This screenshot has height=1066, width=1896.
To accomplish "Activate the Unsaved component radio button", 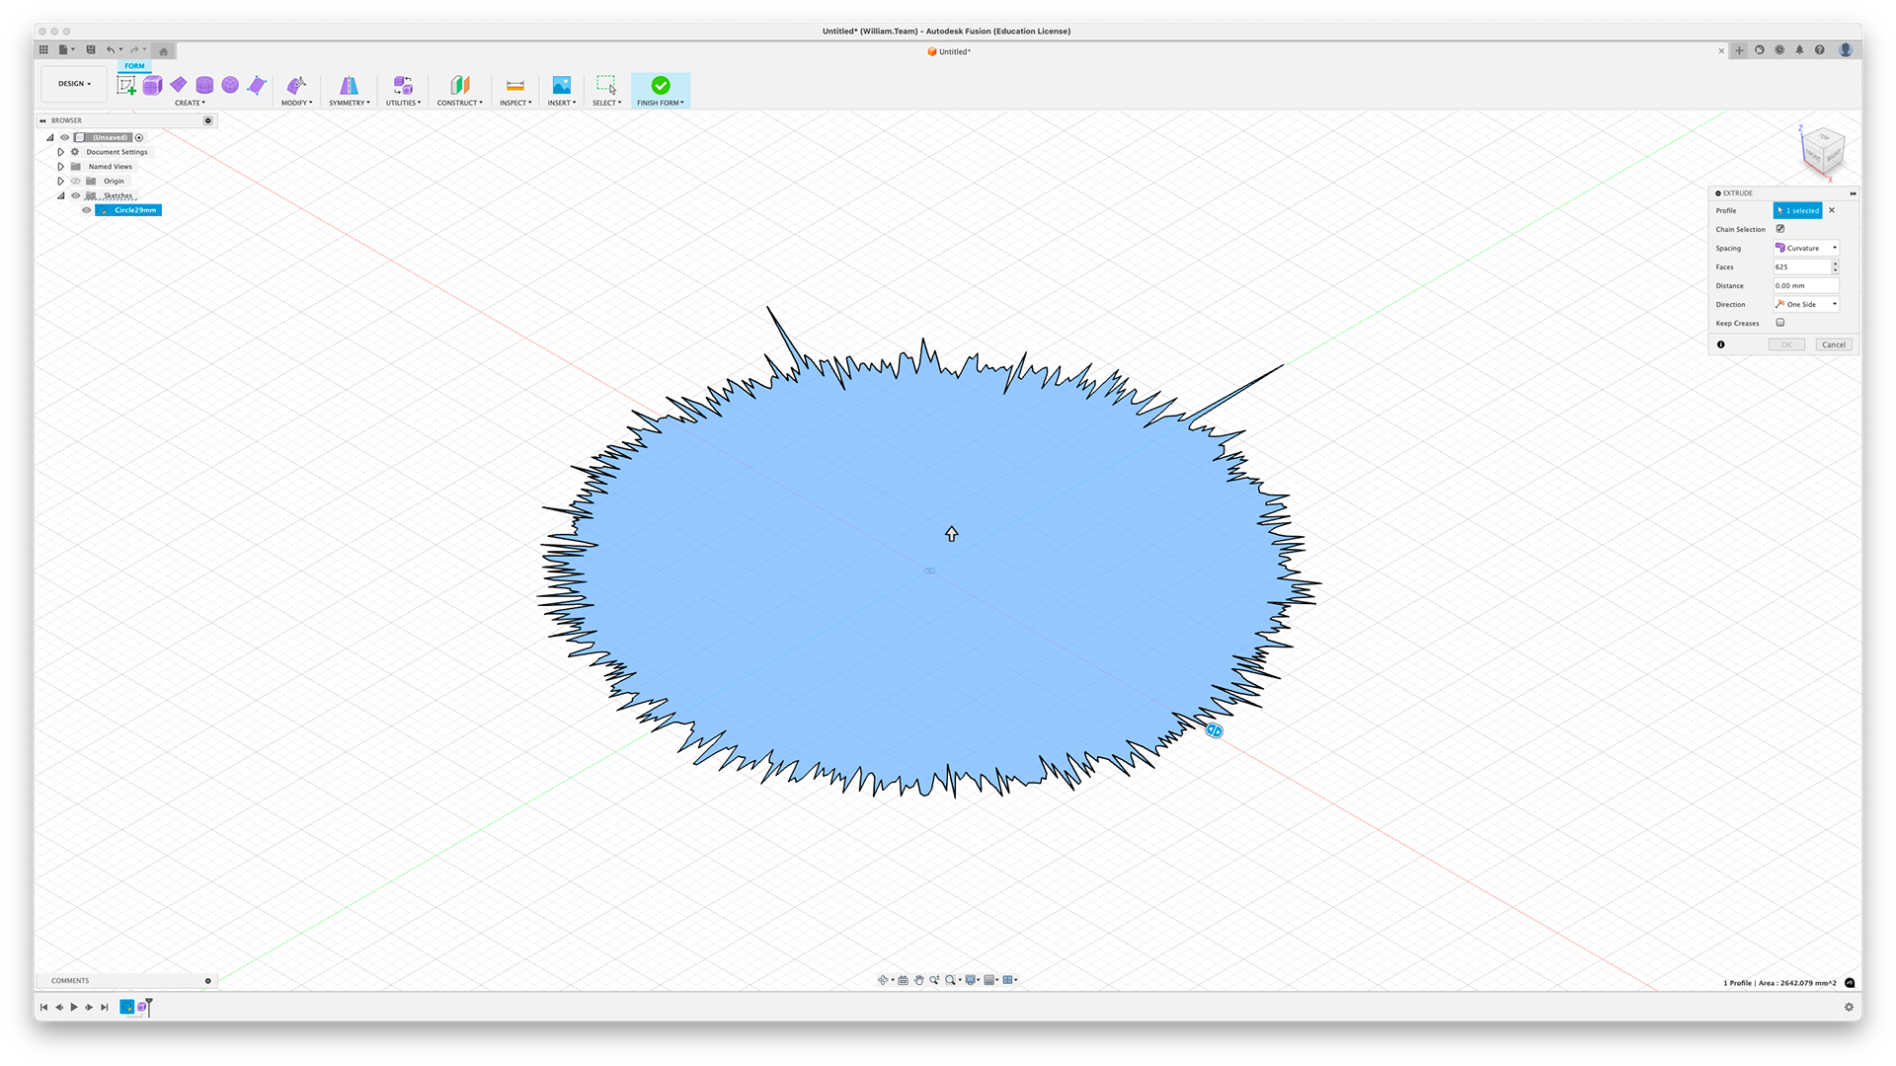I will point(139,137).
